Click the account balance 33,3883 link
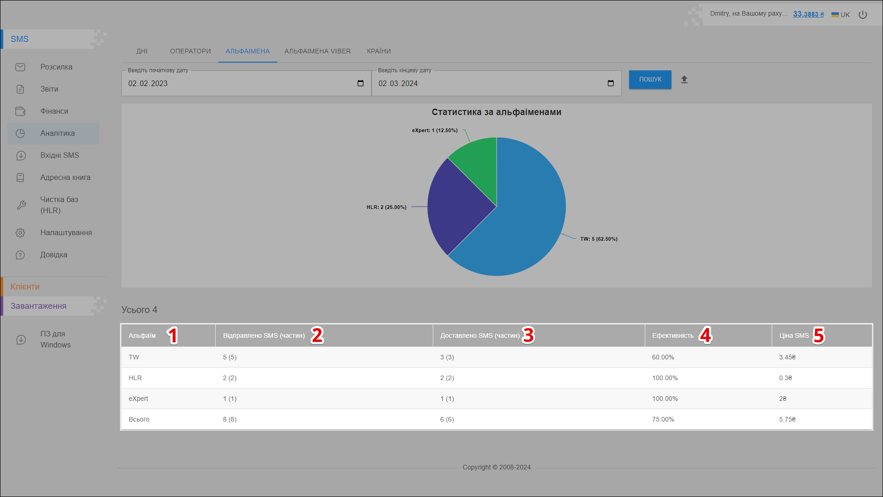The height and width of the screenshot is (497, 883). (808, 14)
